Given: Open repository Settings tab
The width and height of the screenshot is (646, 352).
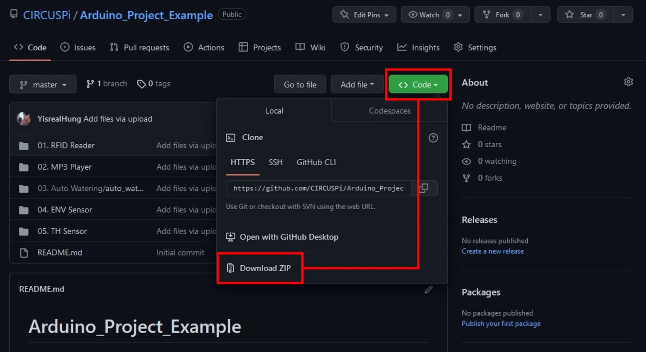Looking at the screenshot, I should point(475,47).
